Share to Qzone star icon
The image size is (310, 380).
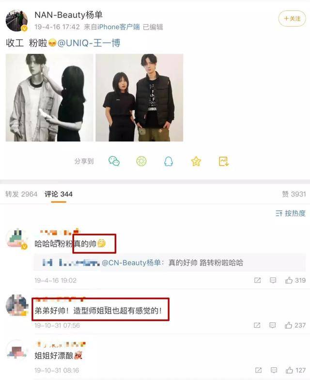click(196, 161)
